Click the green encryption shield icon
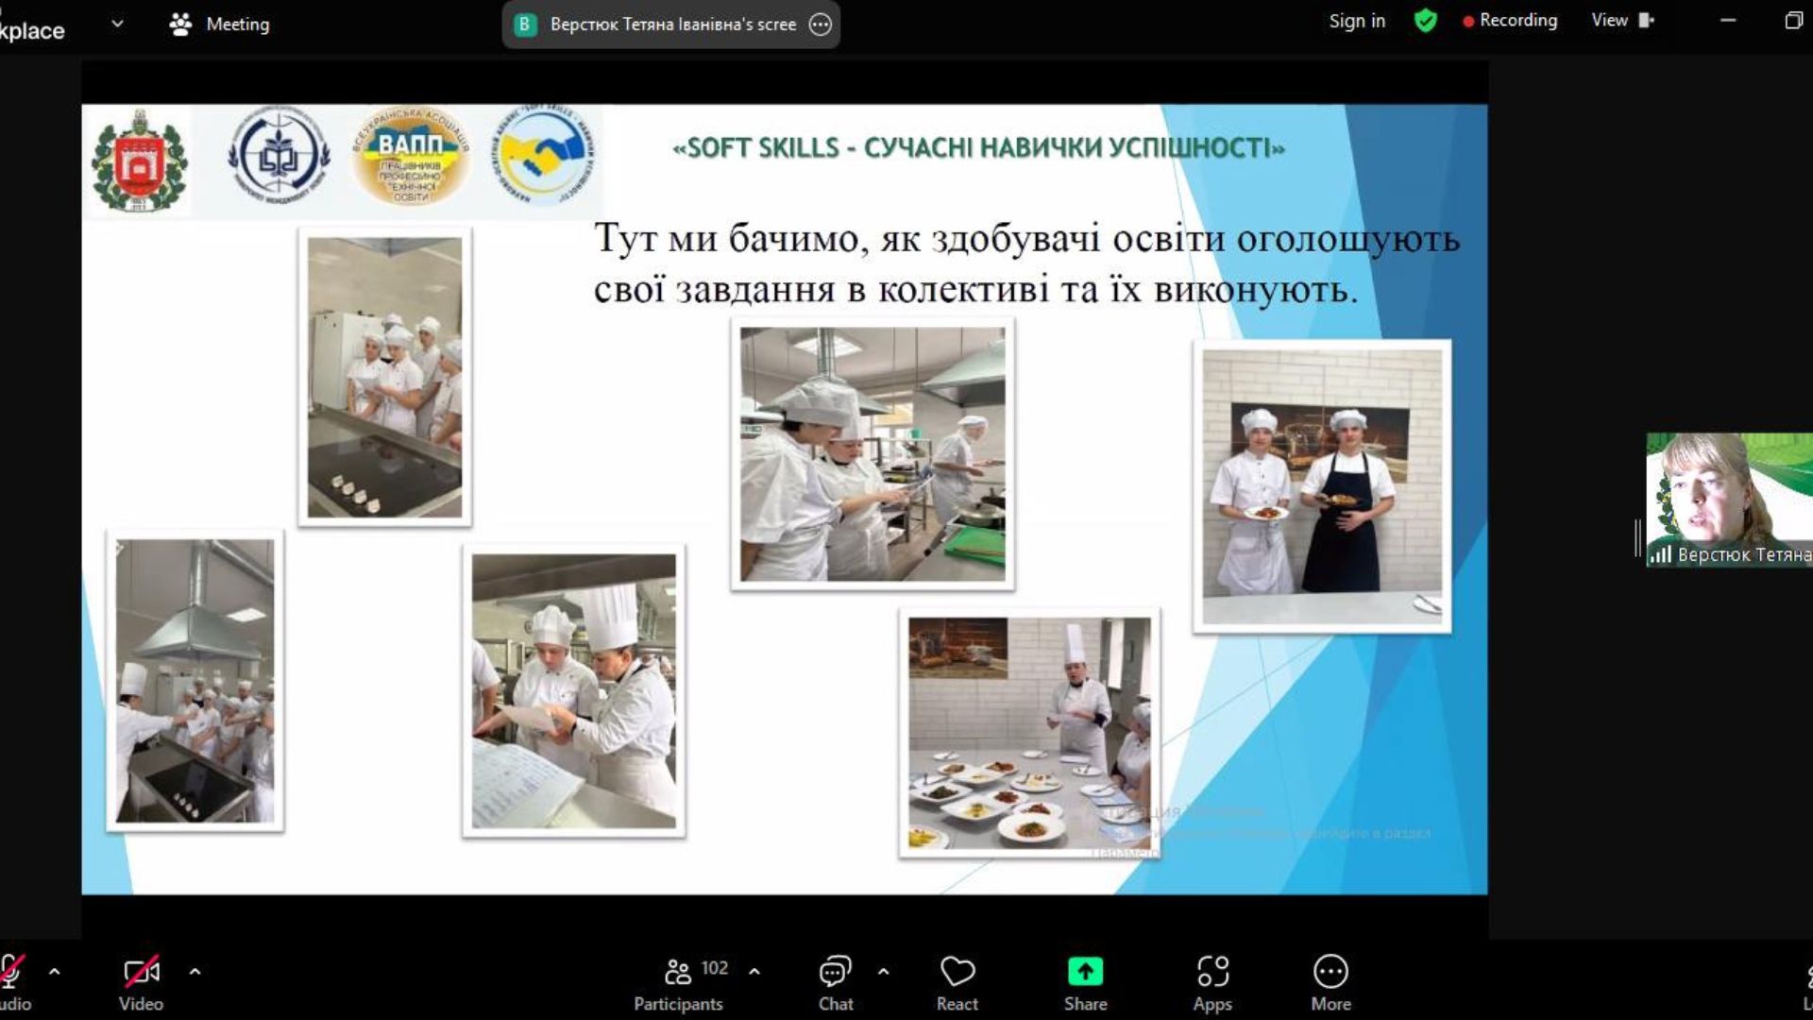This screenshot has width=1813, height=1020. click(1425, 21)
